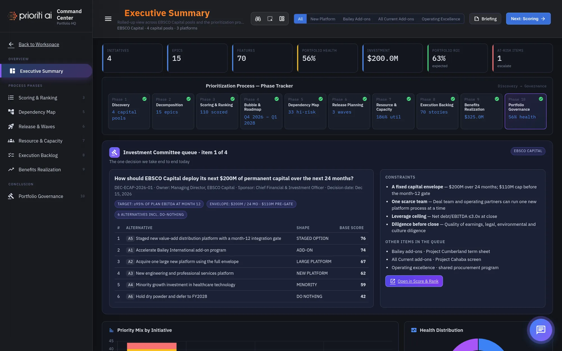
Task: Open the chat assistant bubble
Action: (x=541, y=330)
